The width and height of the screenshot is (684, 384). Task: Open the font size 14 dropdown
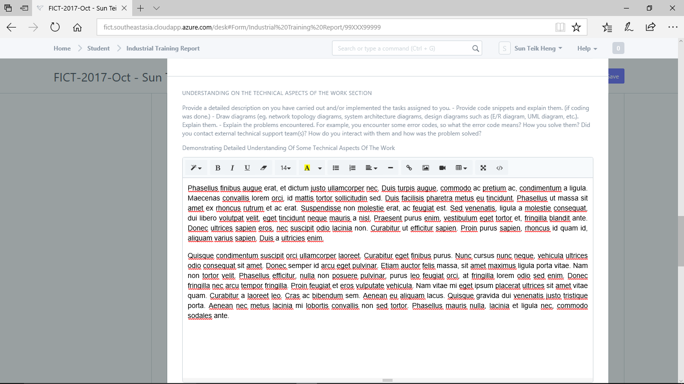coord(285,168)
